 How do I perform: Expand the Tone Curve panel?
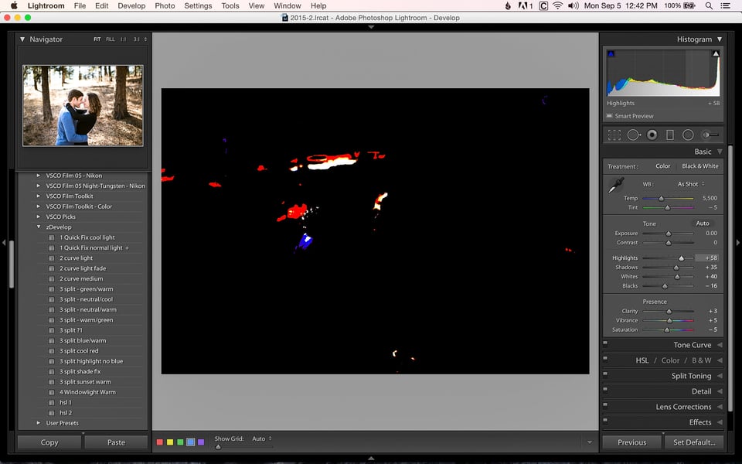click(x=720, y=345)
